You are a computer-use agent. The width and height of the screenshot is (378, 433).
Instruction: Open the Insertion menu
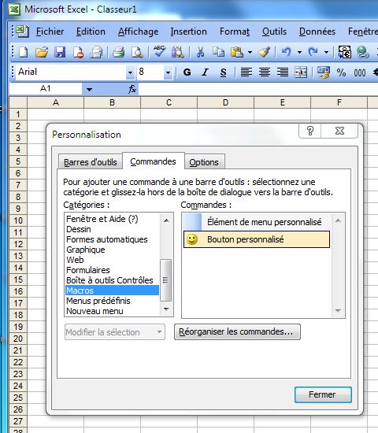tap(188, 31)
